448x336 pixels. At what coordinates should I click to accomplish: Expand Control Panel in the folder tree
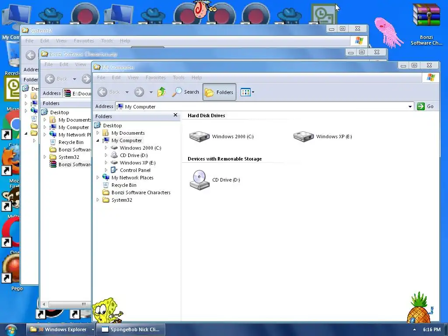106,170
